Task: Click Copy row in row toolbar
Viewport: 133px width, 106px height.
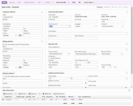Action: (x=32, y=94)
